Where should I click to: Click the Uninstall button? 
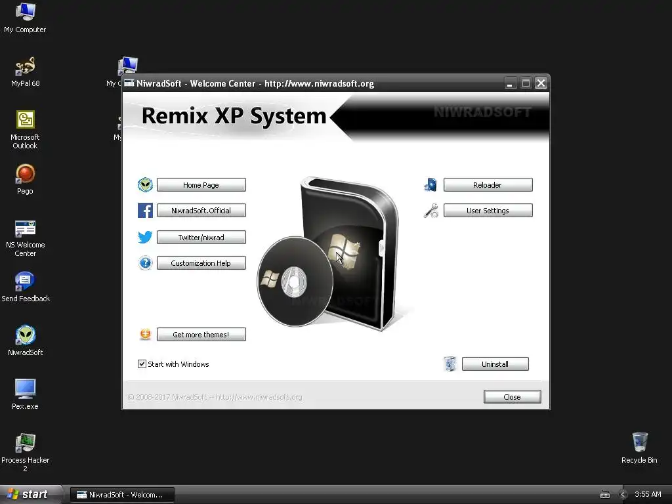pyautogui.click(x=495, y=364)
